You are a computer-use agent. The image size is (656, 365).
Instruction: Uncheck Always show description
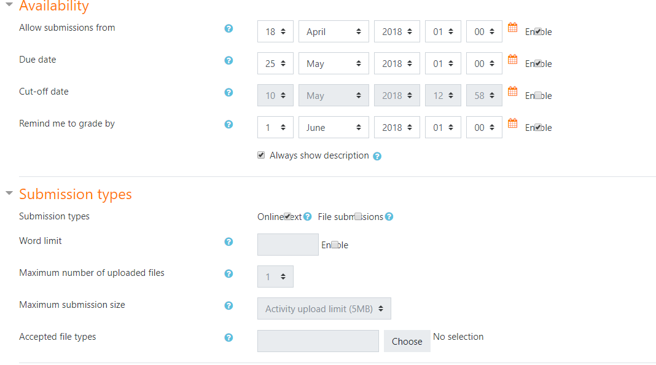261,155
